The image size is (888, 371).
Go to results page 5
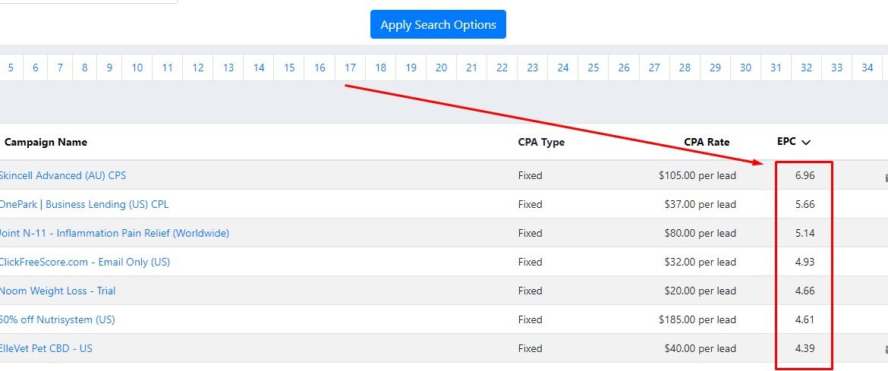coord(11,68)
